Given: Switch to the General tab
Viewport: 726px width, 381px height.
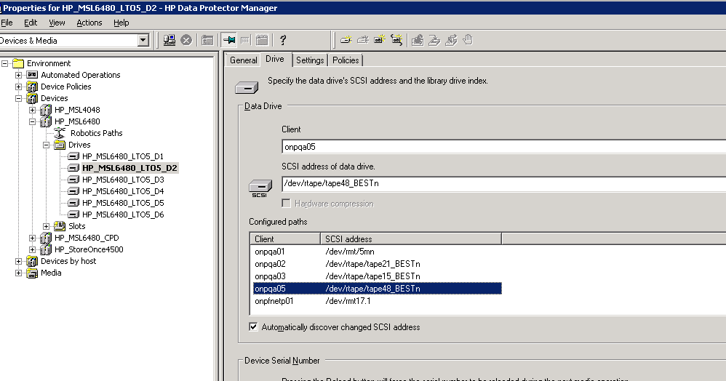Looking at the screenshot, I should click(243, 60).
